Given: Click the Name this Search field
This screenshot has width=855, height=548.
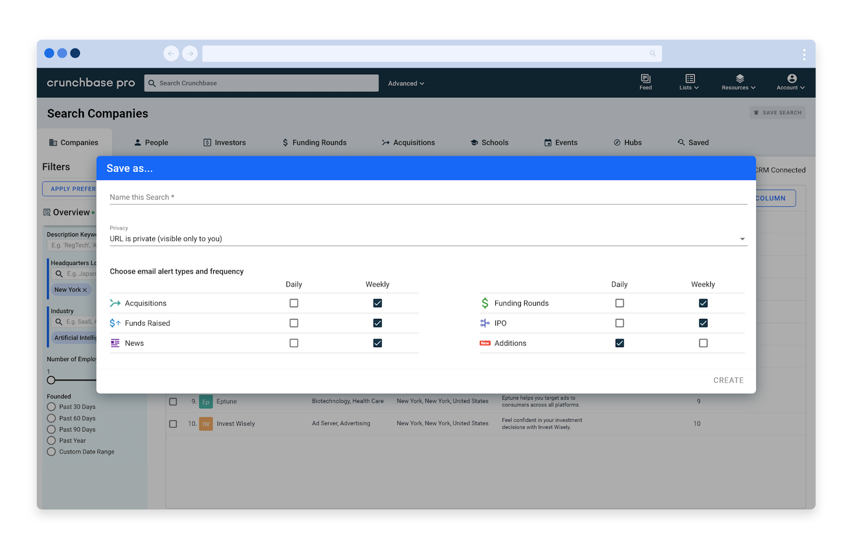Looking at the screenshot, I should click(x=428, y=197).
